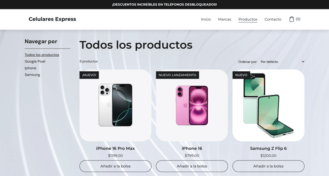Image resolution: width=329 pixels, height=176 pixels.
Task: Open the Contacto page link
Action: click(x=273, y=19)
